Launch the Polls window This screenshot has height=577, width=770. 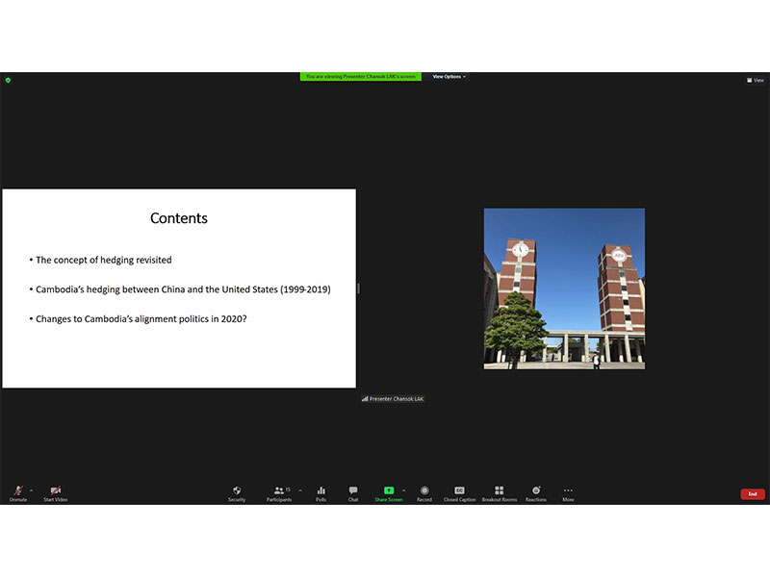[x=321, y=492]
